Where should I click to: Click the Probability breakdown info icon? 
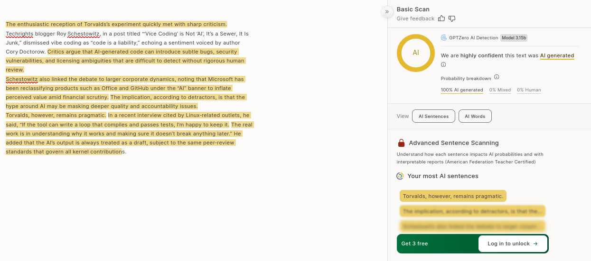point(497,77)
